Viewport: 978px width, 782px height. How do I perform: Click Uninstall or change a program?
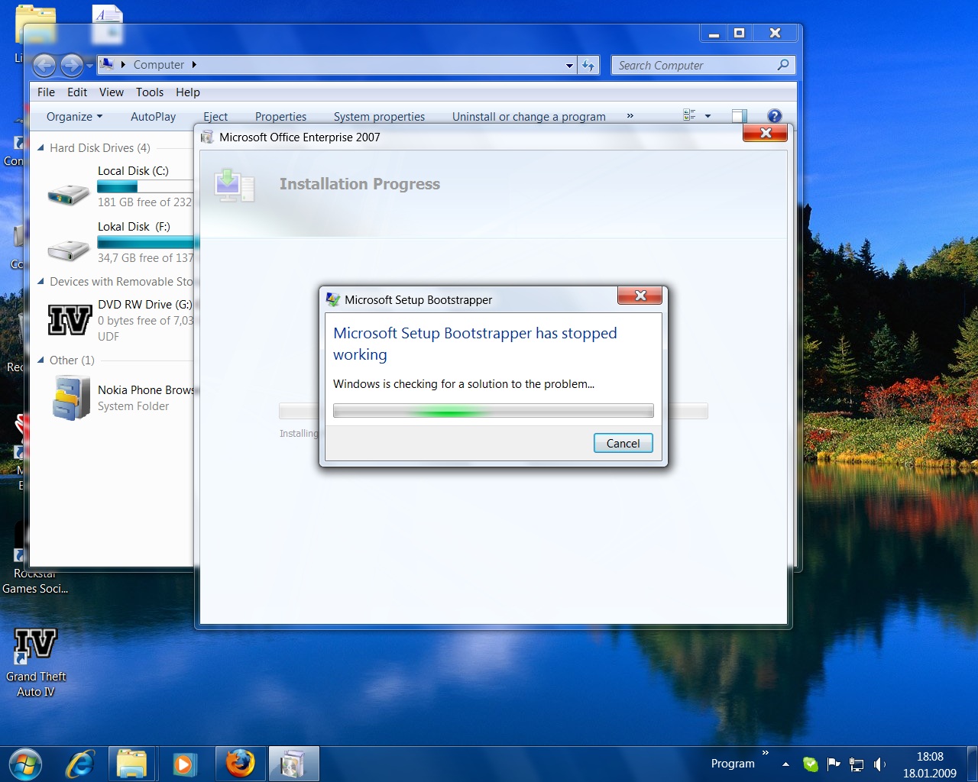529,117
